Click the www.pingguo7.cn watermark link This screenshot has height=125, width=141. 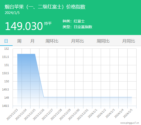point(130,123)
